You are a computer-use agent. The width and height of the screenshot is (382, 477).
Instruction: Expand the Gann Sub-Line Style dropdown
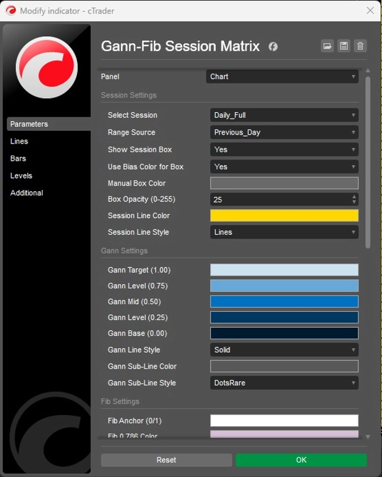284,383
